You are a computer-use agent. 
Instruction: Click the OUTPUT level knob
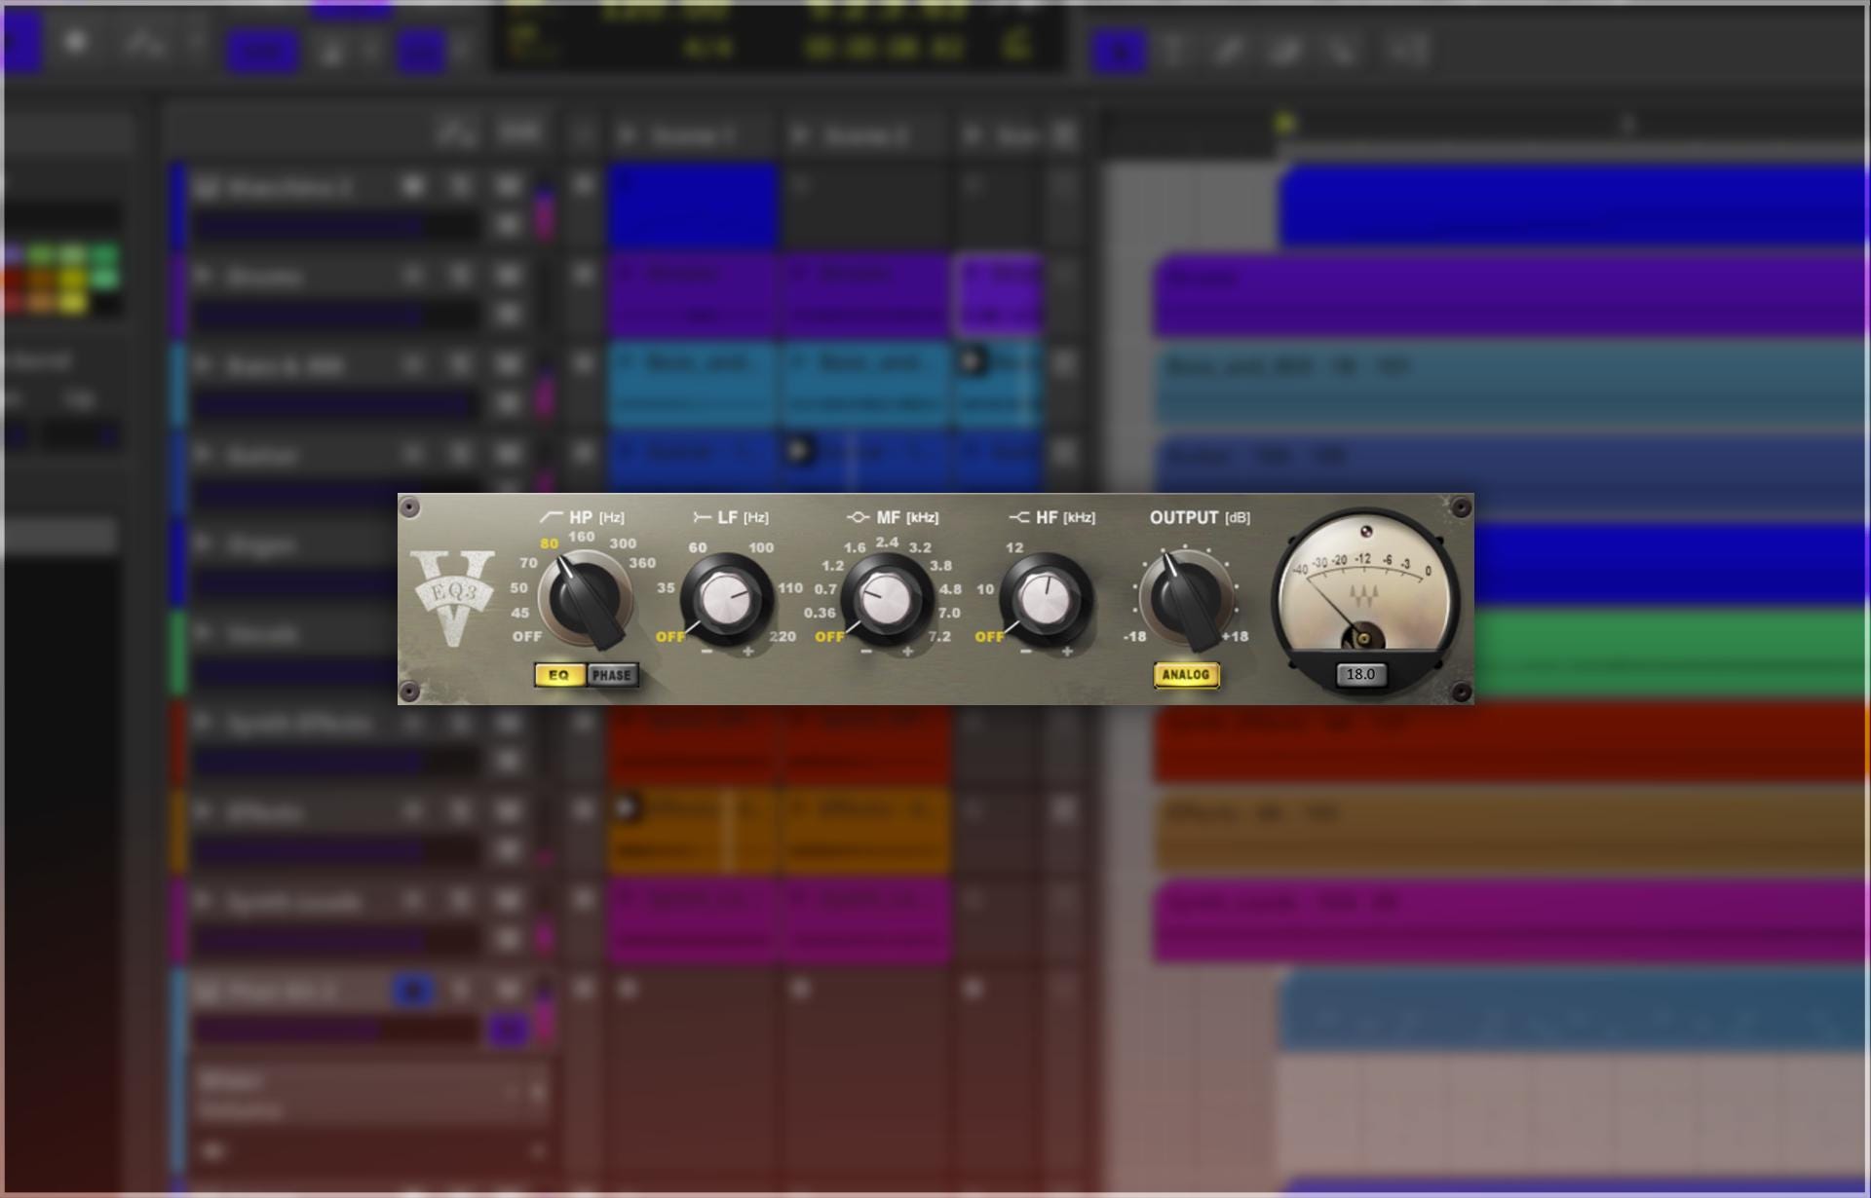coord(1187,599)
